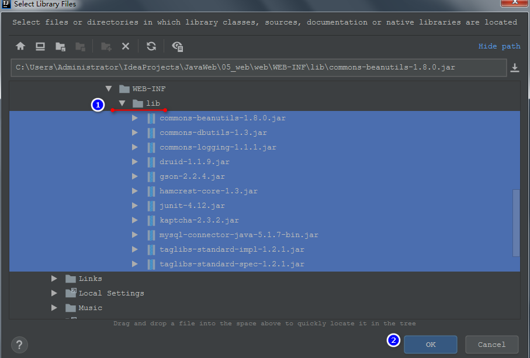This screenshot has height=358, width=530.
Task: Click the lib folder icon
Action: pyautogui.click(x=138, y=103)
